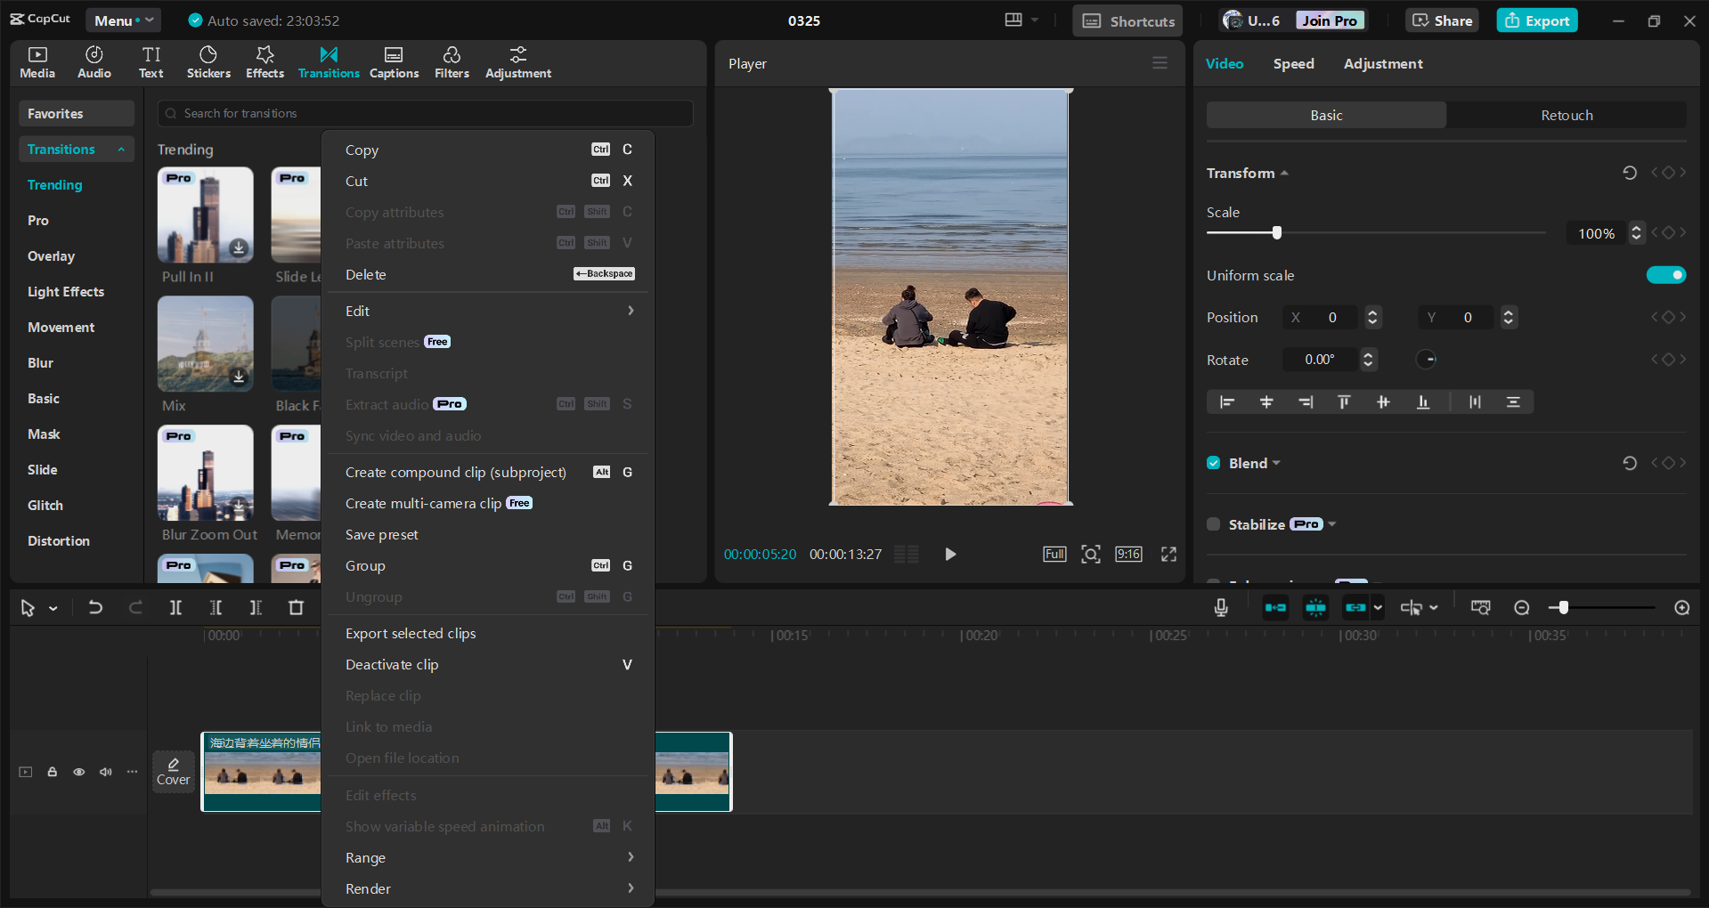1709x908 pixels.
Task: Enable the Stabilize checkbox
Action: click(1213, 524)
